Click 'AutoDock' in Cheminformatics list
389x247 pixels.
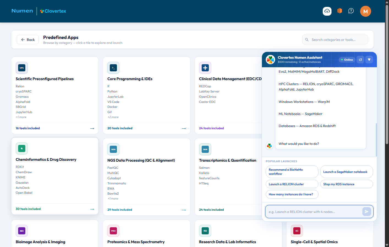[x=23, y=188]
